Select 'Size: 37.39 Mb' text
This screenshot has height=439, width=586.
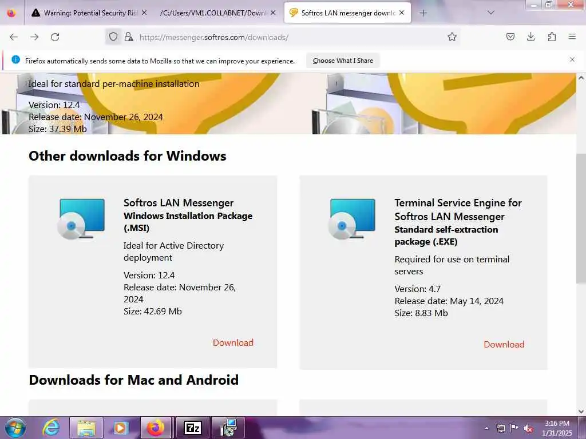(x=58, y=129)
